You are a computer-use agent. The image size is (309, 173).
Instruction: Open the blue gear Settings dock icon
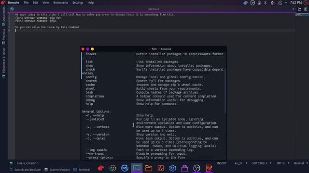point(173,168)
